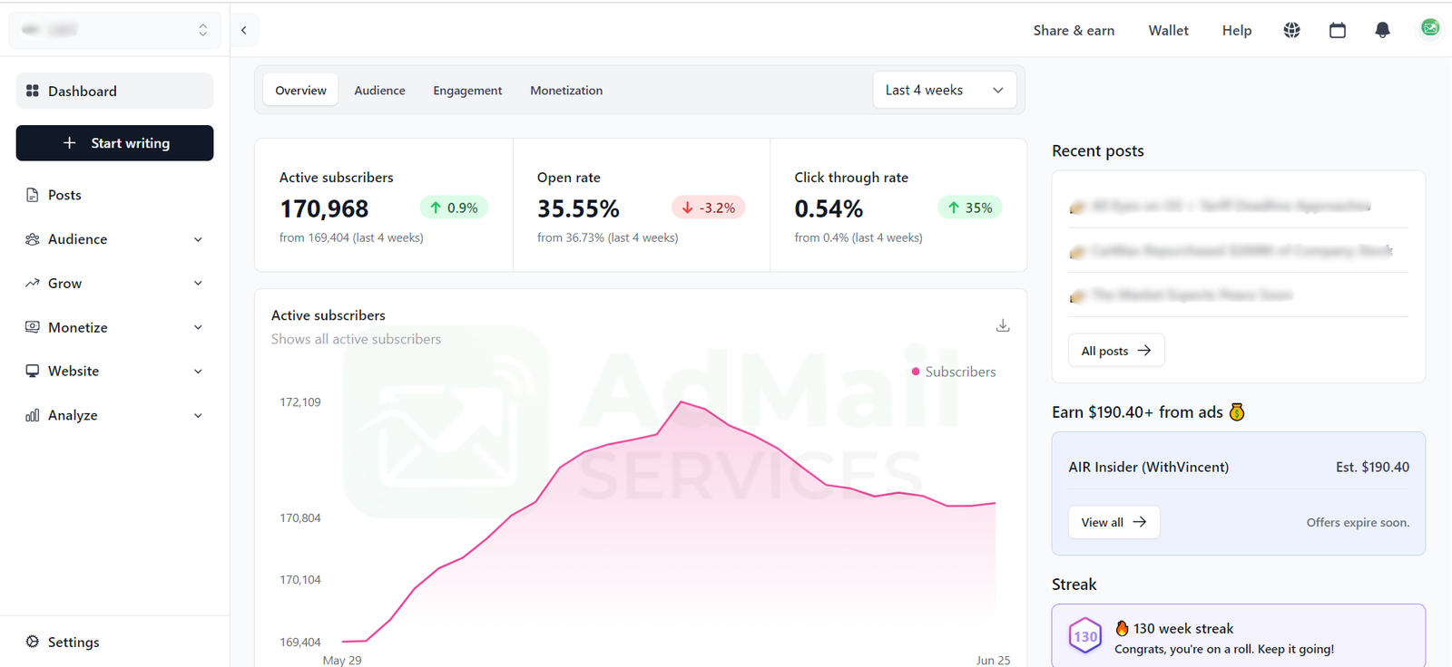The width and height of the screenshot is (1452, 667).
Task: Open Settings from the sidebar
Action: (x=74, y=642)
